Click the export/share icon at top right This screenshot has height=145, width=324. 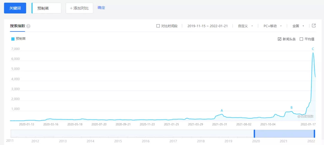click(x=314, y=26)
